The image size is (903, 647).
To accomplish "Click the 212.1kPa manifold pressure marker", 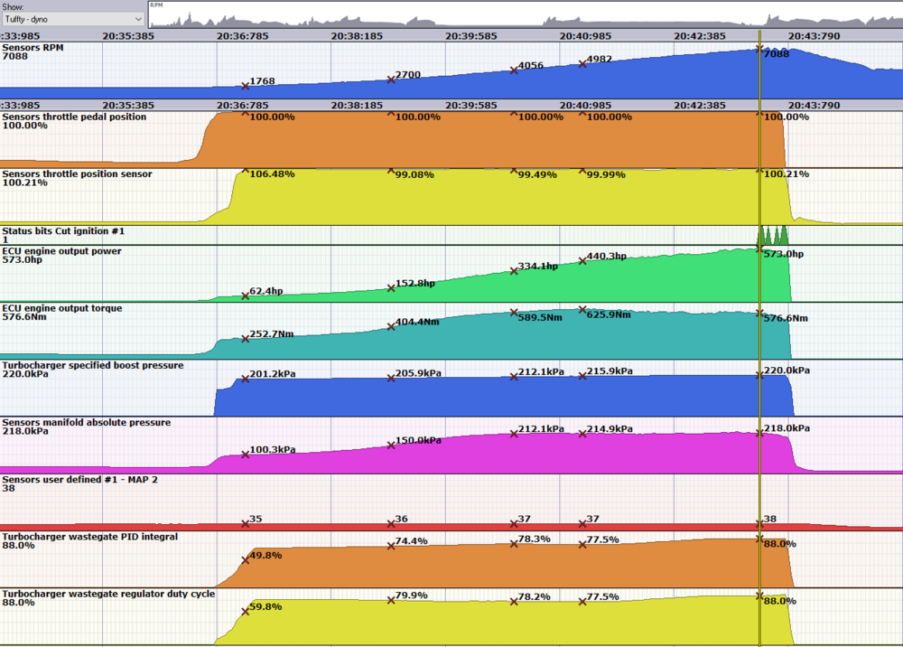I will tap(514, 434).
